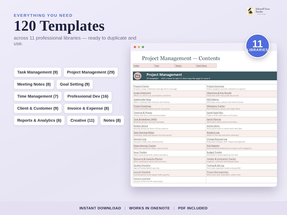The image size is (287, 215).
Task: Open the Budget Tracker link
Action: (x=214, y=152)
